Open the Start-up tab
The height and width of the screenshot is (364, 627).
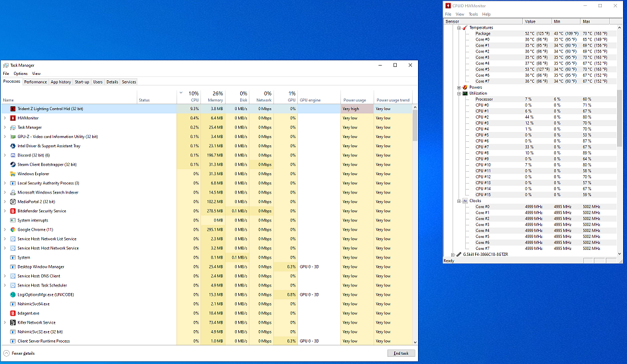(x=82, y=82)
